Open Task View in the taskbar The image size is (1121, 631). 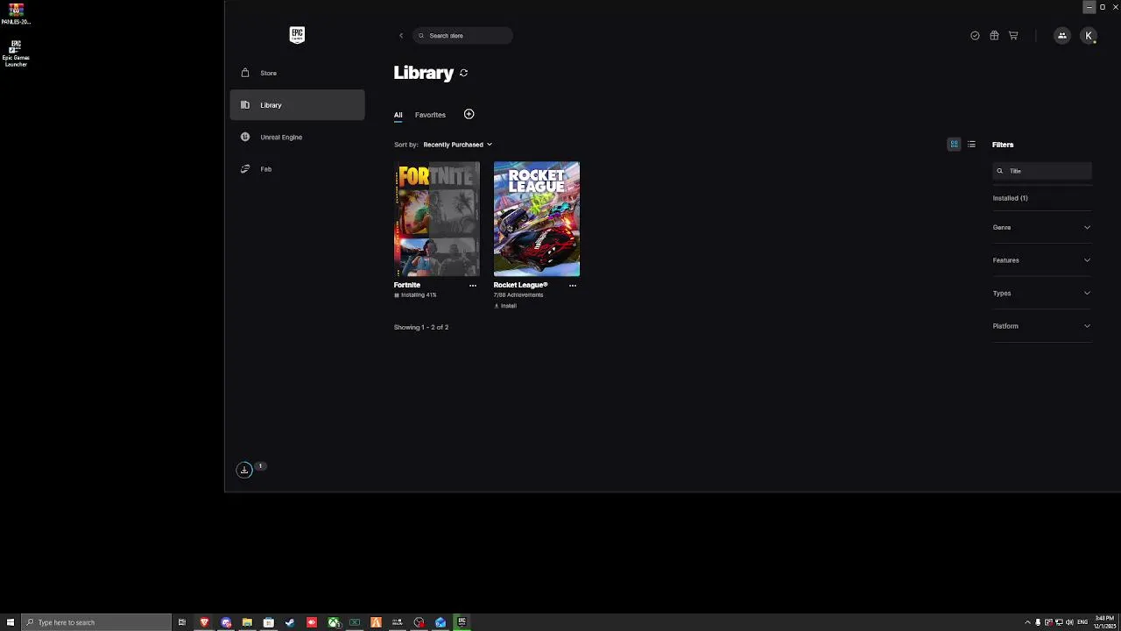(x=182, y=622)
